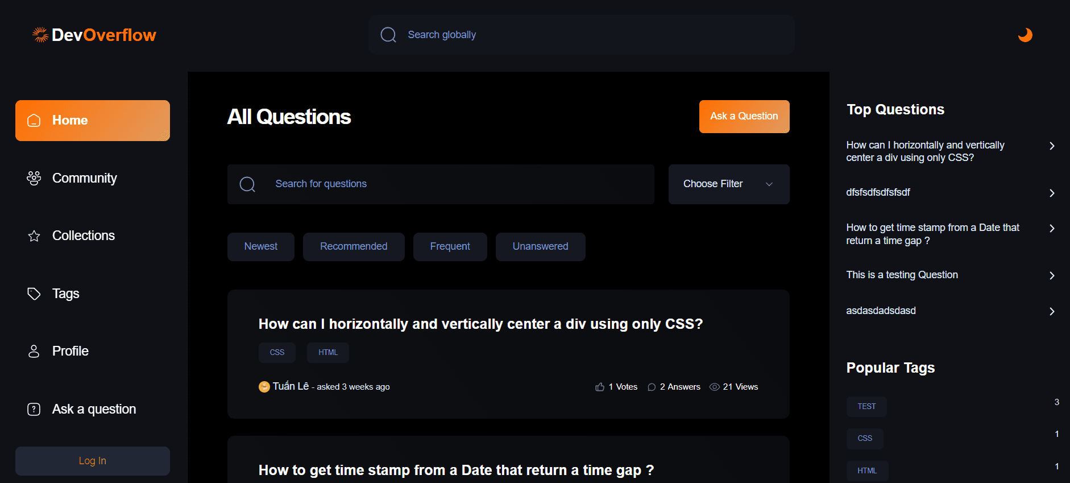The image size is (1070, 483).
Task: Toggle the Newest filter chip
Action: point(260,246)
